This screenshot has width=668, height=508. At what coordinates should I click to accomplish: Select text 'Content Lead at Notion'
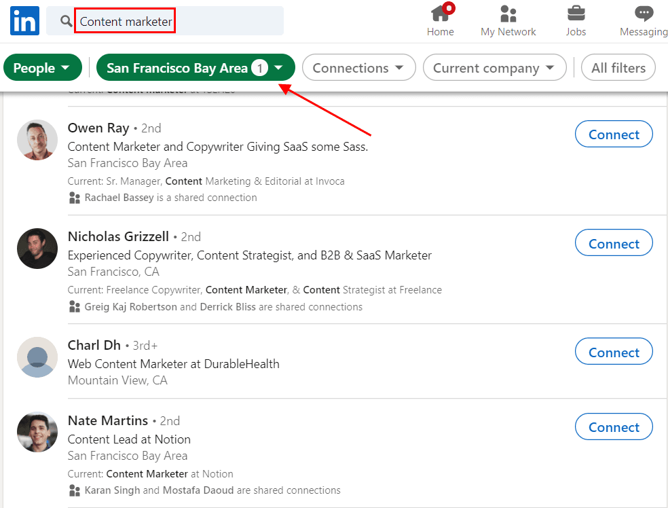129,439
